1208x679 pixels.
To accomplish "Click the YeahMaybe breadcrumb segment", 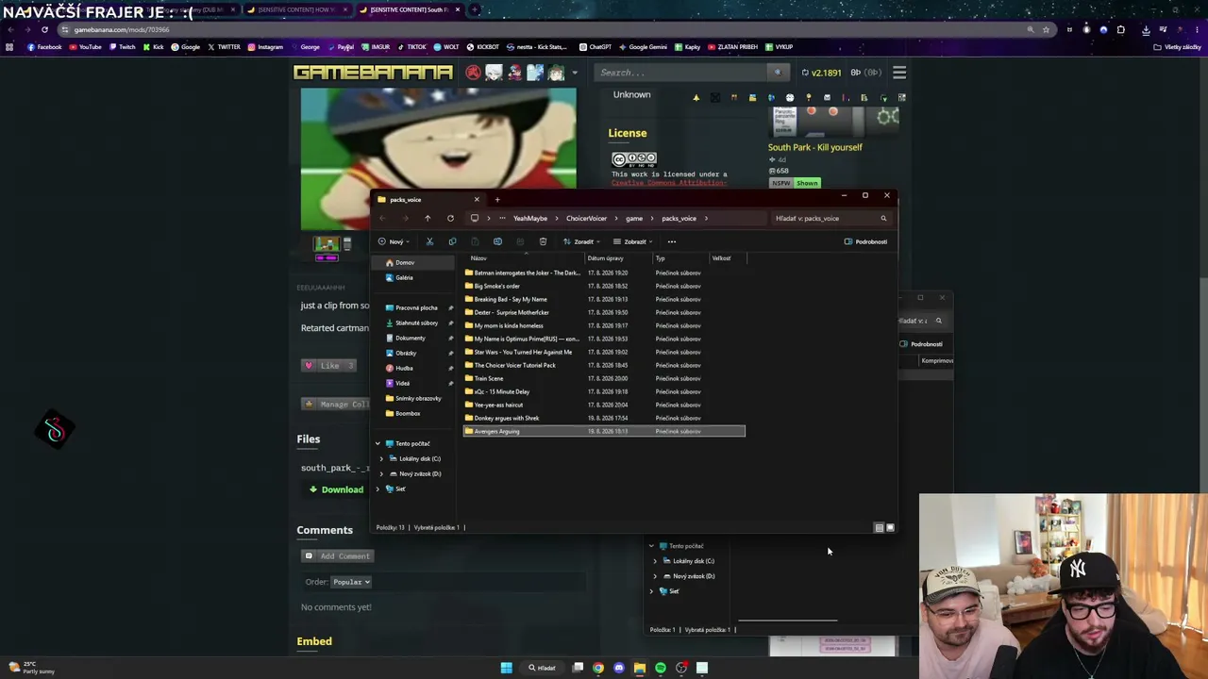I will point(530,218).
